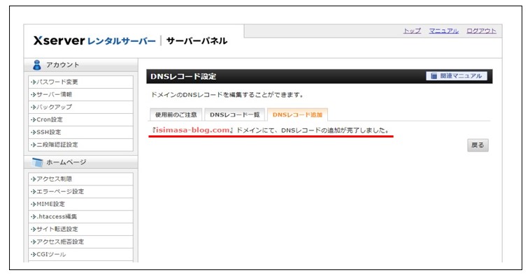Screen dimensions: 530x275
Task: Open Cron設定 in the sidebar
Action: (x=81, y=119)
